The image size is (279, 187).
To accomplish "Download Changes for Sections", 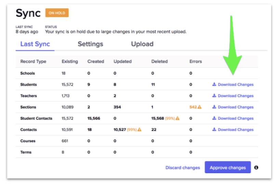I will point(233,107).
